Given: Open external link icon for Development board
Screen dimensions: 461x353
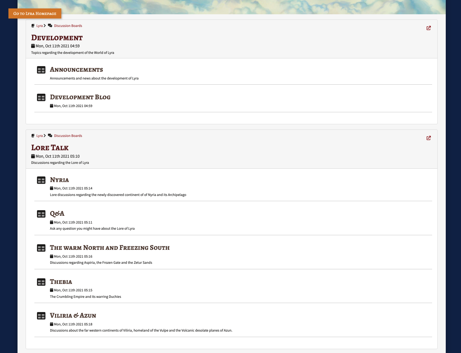Looking at the screenshot, I should coord(429,28).
